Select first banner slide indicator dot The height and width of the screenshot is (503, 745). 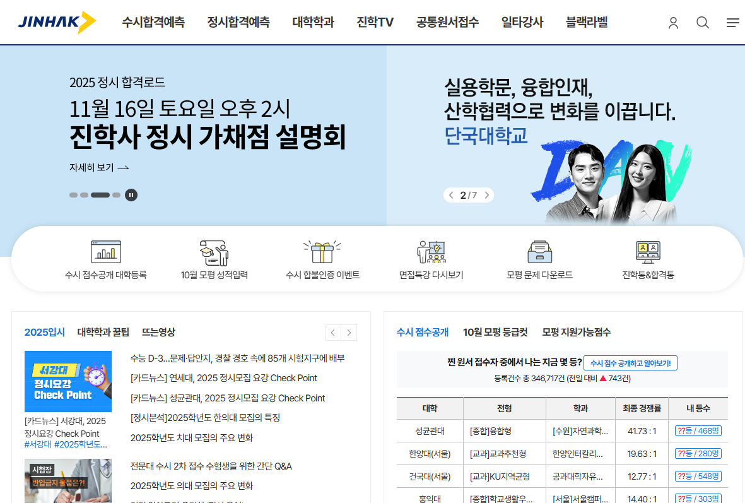[x=74, y=195]
